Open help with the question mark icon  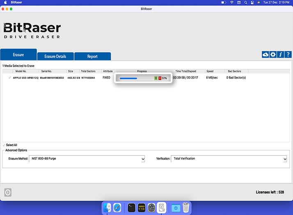pyautogui.click(x=288, y=54)
